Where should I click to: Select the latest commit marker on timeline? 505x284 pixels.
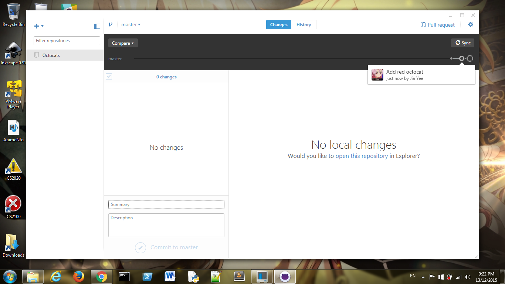[x=461, y=58]
